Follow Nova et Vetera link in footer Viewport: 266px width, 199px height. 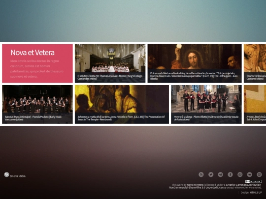coord(195,185)
